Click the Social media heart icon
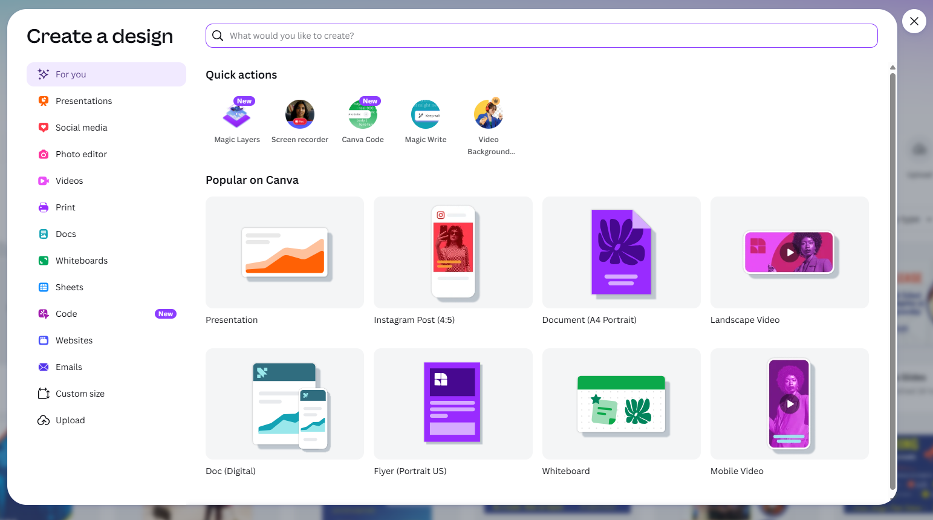 click(44, 128)
